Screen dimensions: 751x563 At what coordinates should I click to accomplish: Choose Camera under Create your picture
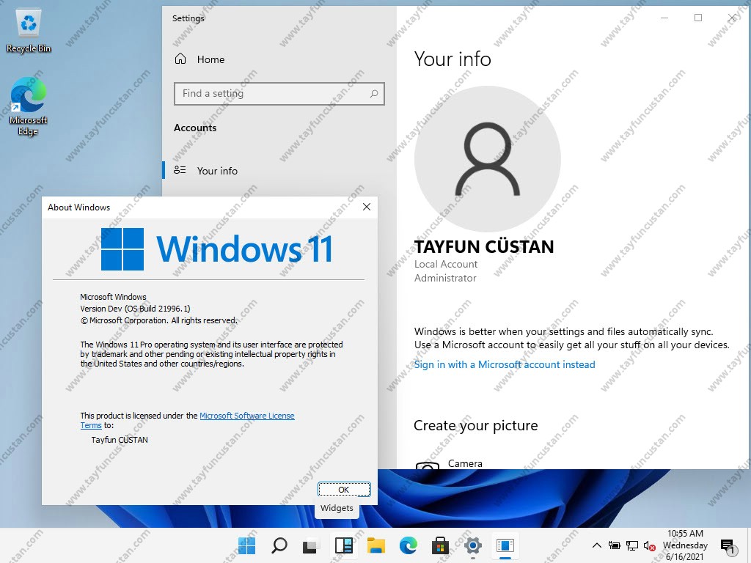450,463
